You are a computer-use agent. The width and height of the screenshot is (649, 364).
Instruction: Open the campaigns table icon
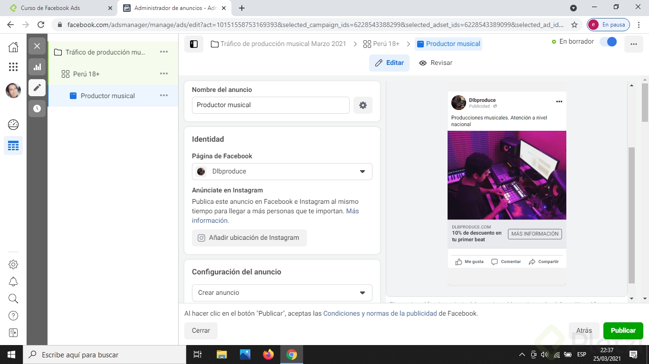coord(13,146)
